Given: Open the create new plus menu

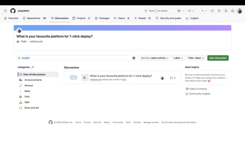Looking at the screenshot, I should [x=204, y=11].
